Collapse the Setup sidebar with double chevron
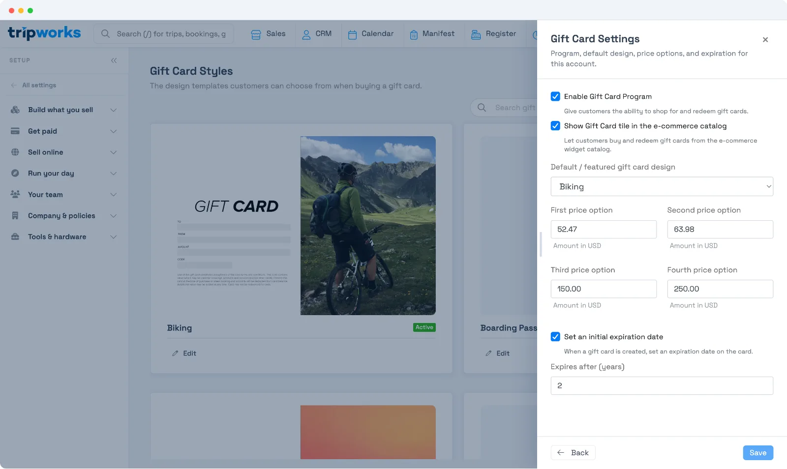The width and height of the screenshot is (787, 469). [x=114, y=60]
